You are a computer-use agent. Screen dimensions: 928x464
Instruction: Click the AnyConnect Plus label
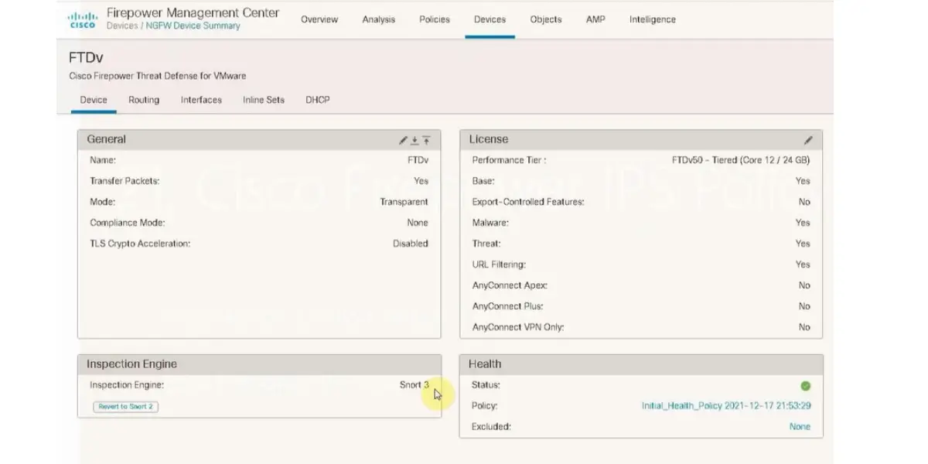(508, 306)
